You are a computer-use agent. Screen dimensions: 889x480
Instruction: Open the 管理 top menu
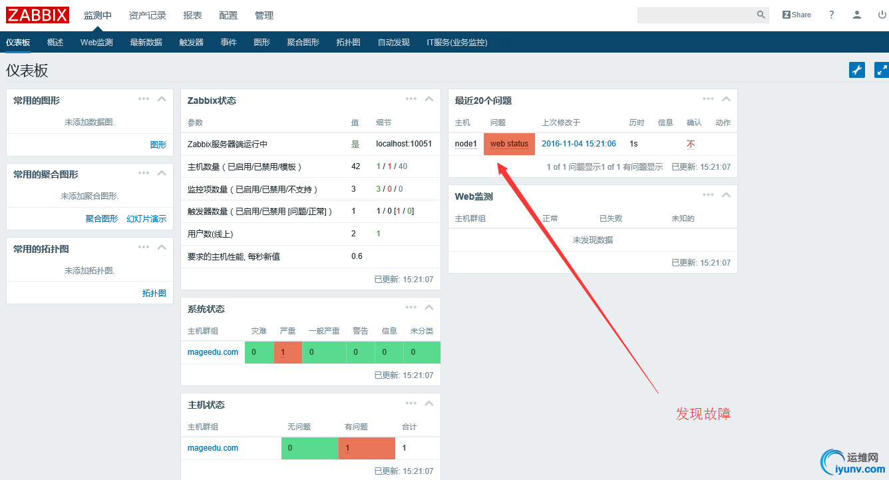coord(264,15)
